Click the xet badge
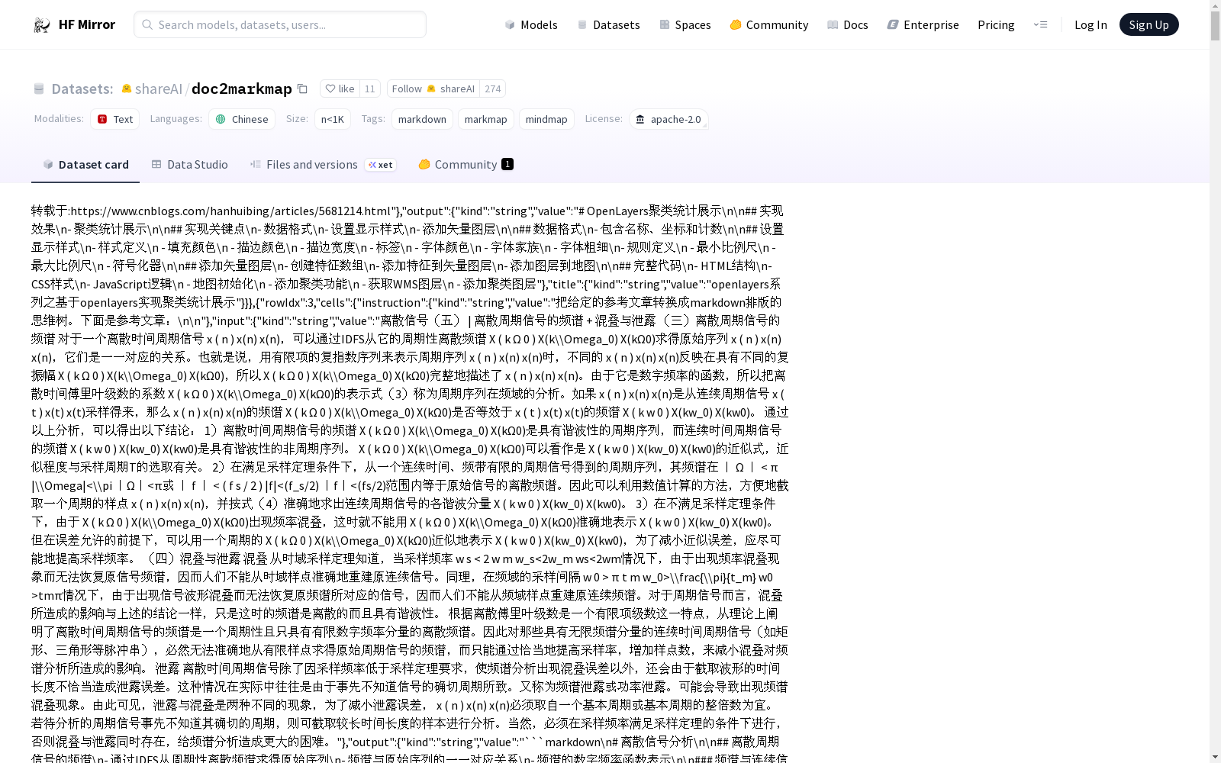This screenshot has width=1221, height=763. click(x=380, y=165)
